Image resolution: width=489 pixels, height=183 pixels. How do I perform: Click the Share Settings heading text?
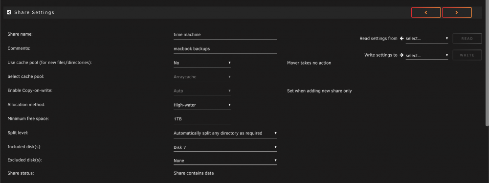pyautogui.click(x=34, y=13)
